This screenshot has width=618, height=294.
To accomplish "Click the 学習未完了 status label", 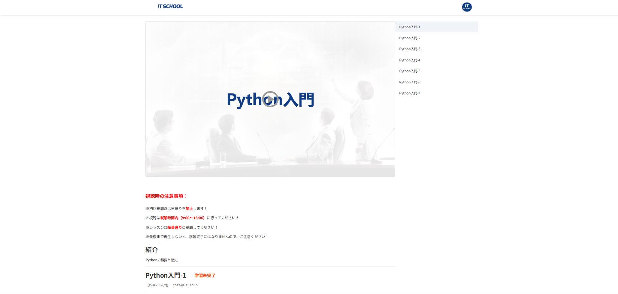I will coord(205,276).
